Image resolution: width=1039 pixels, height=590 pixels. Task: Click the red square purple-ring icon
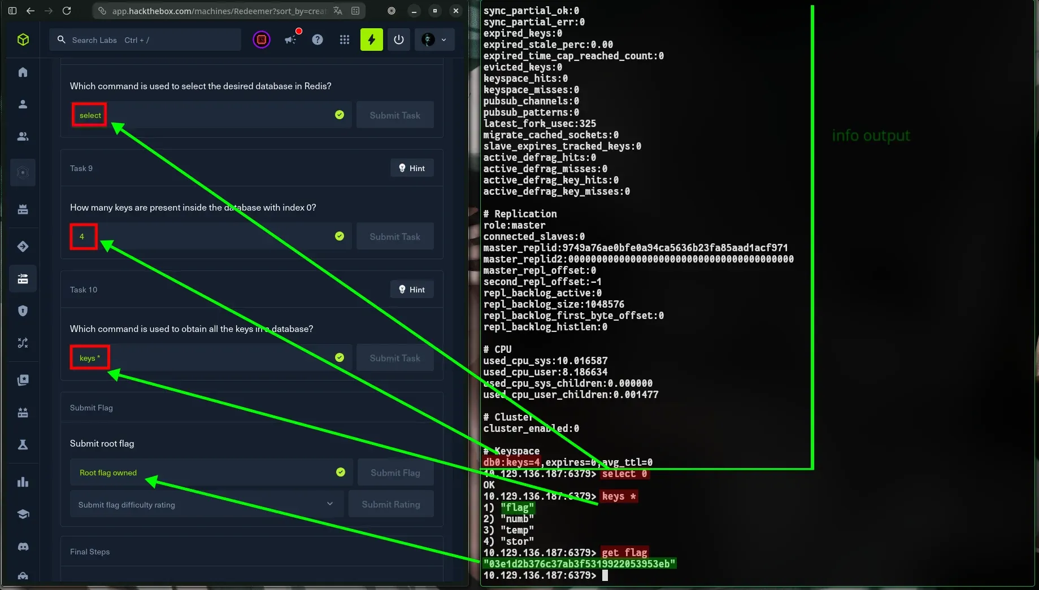pyautogui.click(x=262, y=40)
